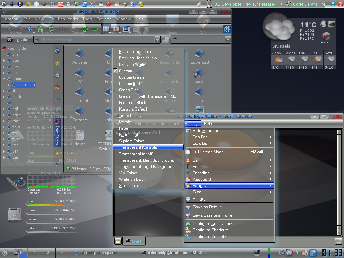Choose Green on Black schema
Image resolution: width=344 pixels, height=258 pixels.
click(x=148, y=103)
